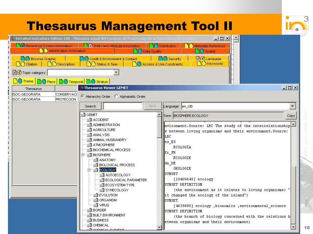Click the ECOLOGICAL PARAMETER folder icon
Screen dimensions: 313x234
click(102, 180)
